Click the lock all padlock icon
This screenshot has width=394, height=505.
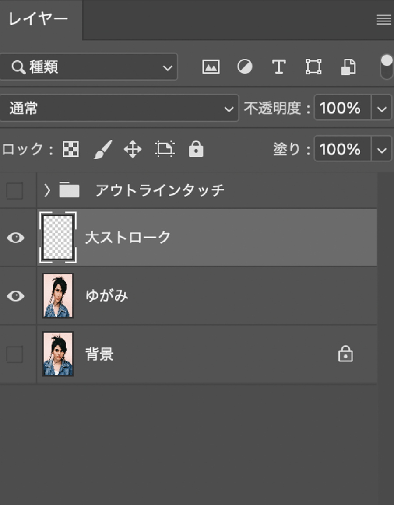pyautogui.click(x=196, y=149)
